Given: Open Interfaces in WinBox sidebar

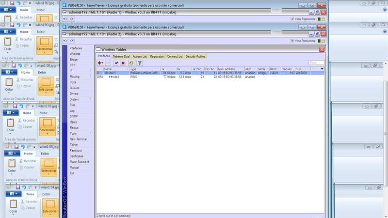Looking at the screenshot, I should click(76, 48).
